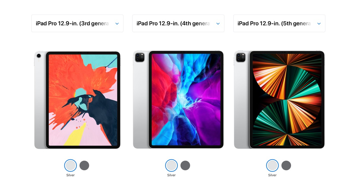356x186 pixels.
Task: Click the 5th generation iPad Pro image
Action: pyautogui.click(x=279, y=100)
